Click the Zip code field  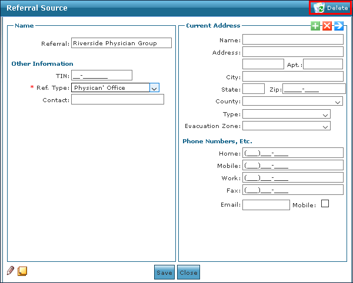[313, 89]
